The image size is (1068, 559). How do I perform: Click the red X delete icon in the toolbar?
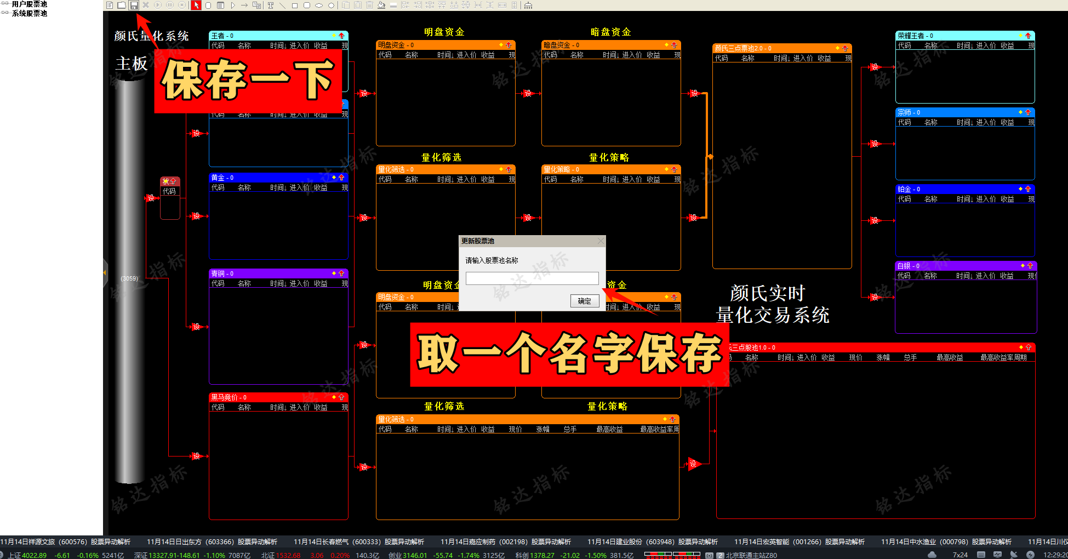[145, 5]
